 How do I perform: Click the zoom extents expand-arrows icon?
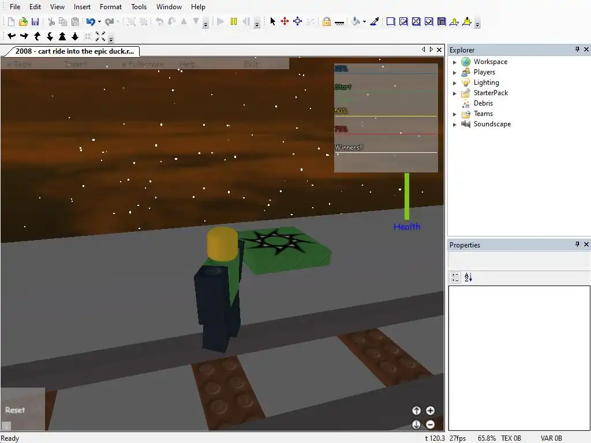tap(100, 36)
